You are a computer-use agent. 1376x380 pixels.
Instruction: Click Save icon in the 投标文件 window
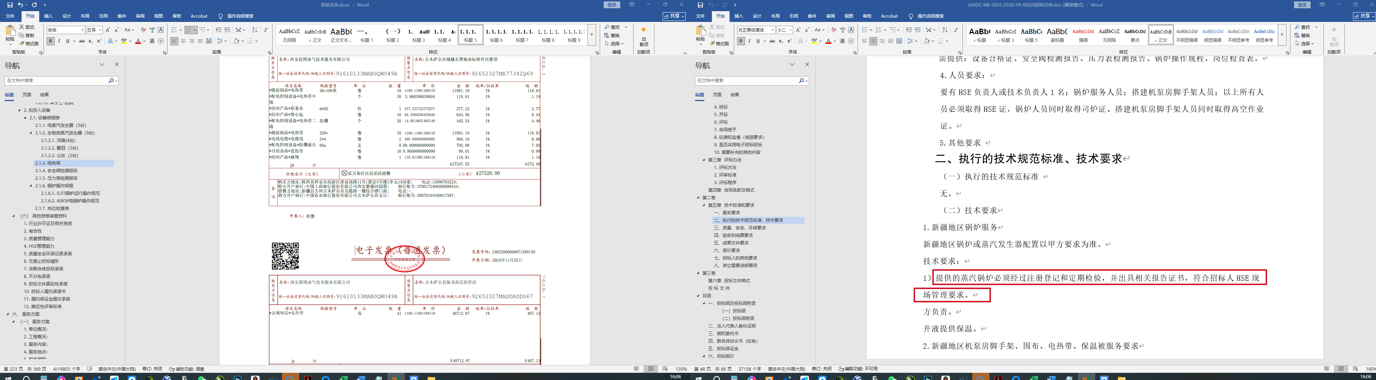[x=10, y=5]
